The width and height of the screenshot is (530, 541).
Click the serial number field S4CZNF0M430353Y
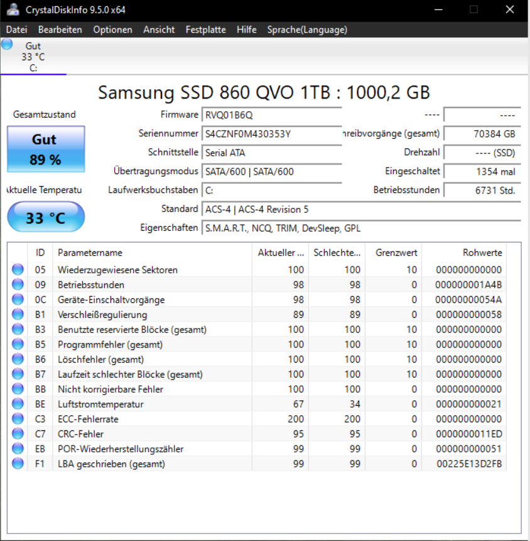(x=272, y=134)
